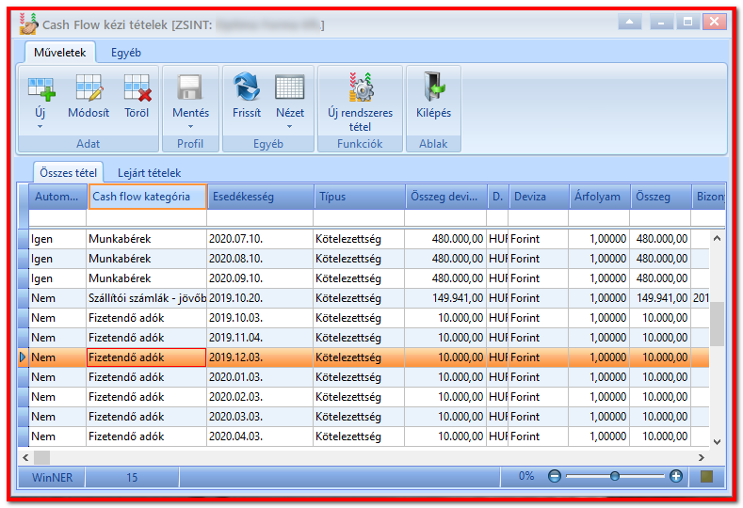Viewport: 743px width, 508px height.
Task: Exit via the Kilépés door icon
Action: (433, 87)
